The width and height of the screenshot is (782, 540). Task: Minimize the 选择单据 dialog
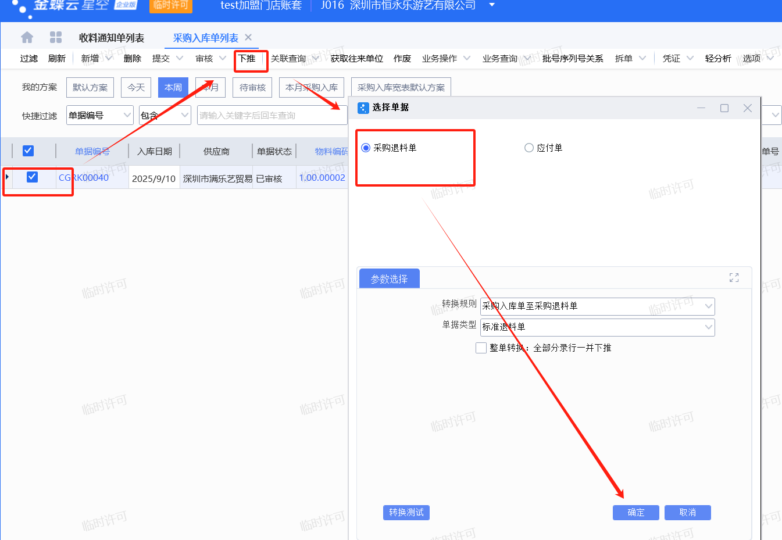pyautogui.click(x=701, y=108)
